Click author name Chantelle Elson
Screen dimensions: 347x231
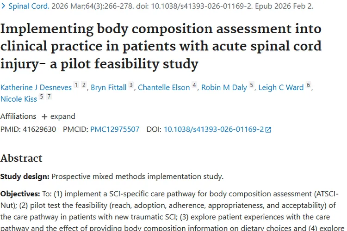pos(164,87)
